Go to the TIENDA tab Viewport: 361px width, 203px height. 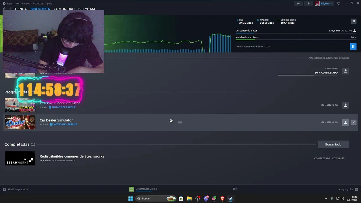tap(21, 9)
